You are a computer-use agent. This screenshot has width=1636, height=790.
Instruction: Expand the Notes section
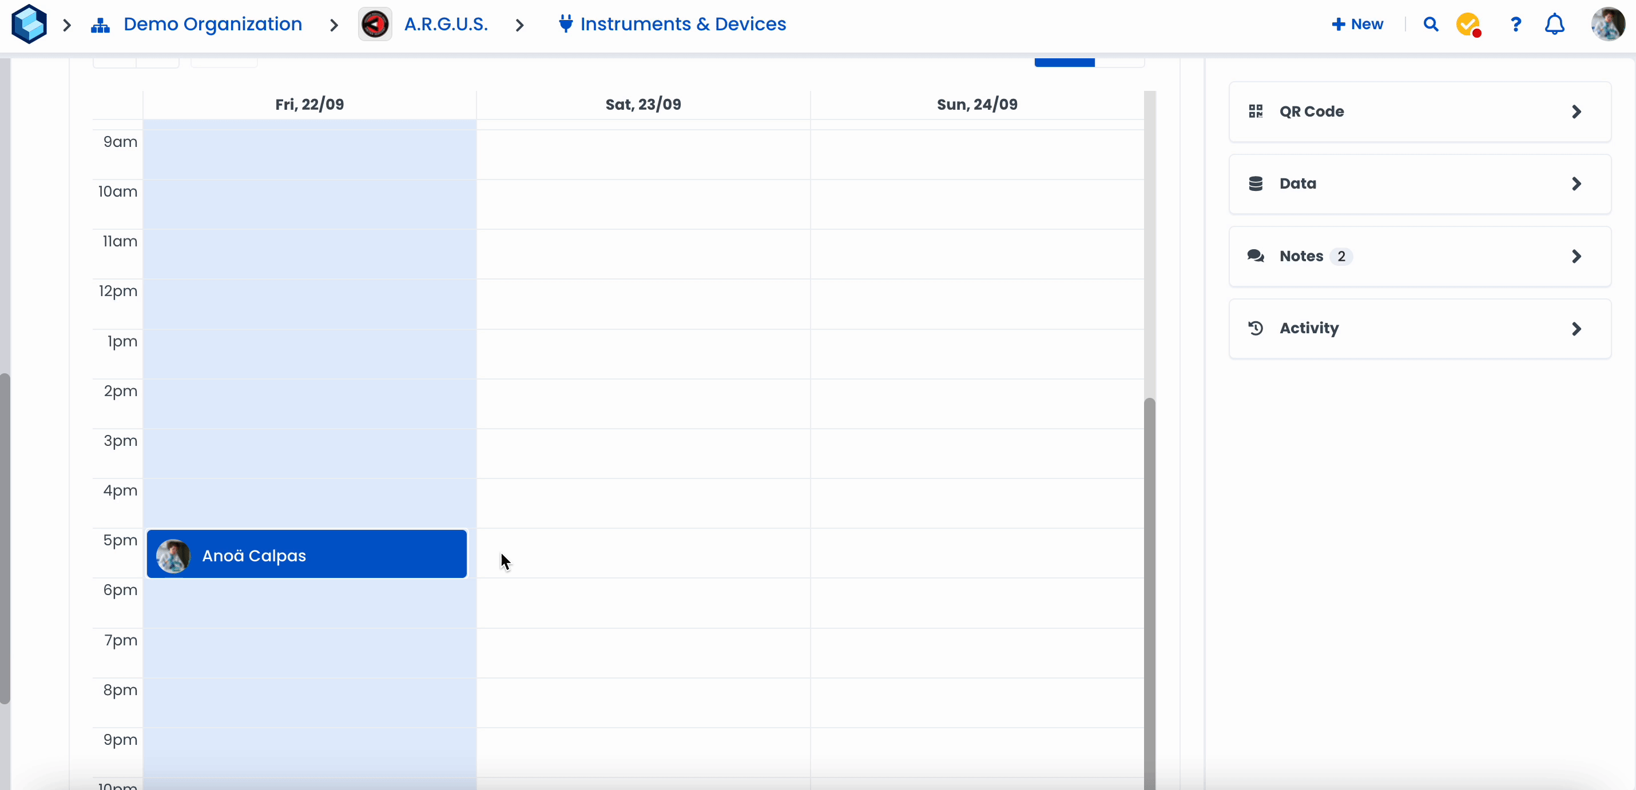(x=1419, y=256)
